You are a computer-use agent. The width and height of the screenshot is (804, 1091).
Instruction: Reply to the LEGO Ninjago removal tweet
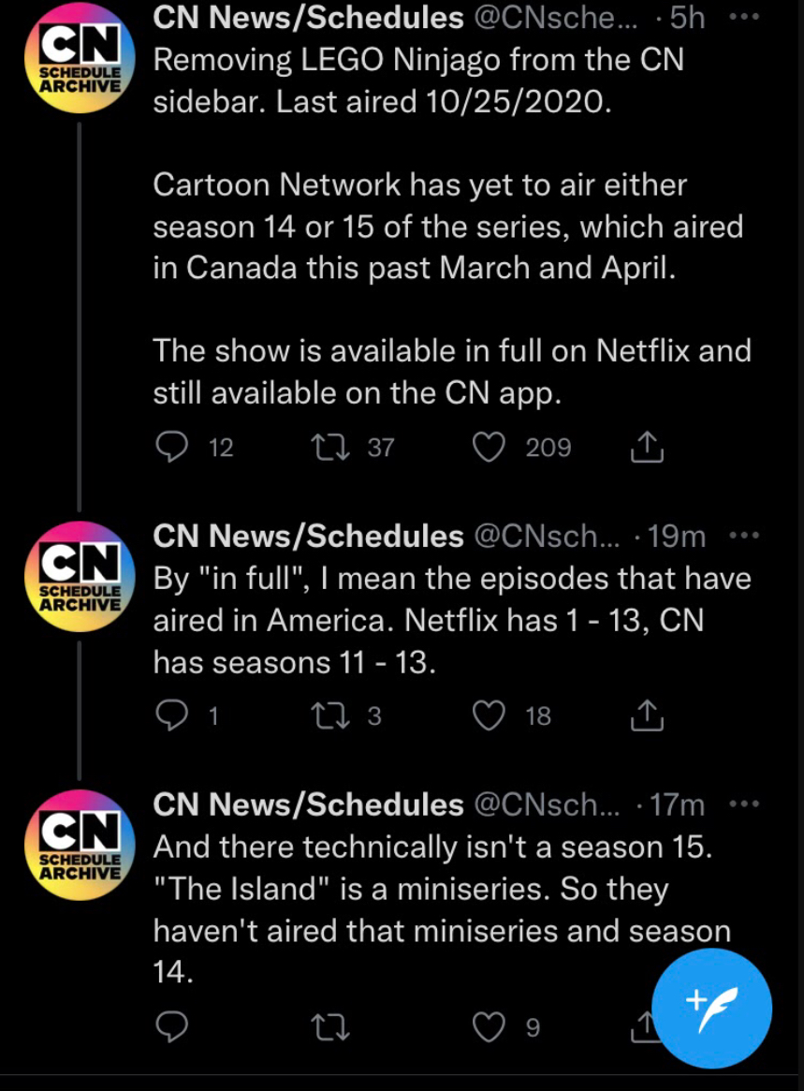tap(171, 448)
